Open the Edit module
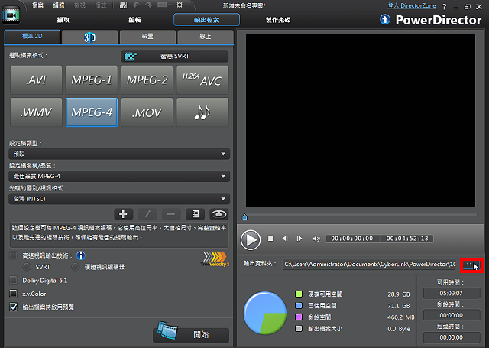 click(134, 20)
